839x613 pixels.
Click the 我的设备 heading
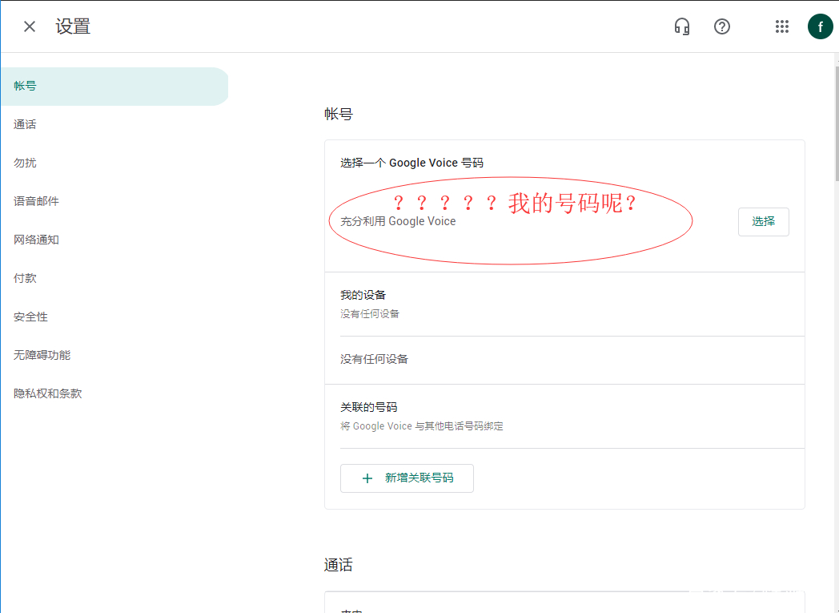[363, 295]
